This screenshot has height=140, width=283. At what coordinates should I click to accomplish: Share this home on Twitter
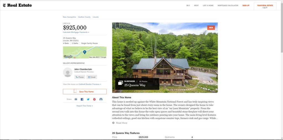pyautogui.click(x=88, y=99)
